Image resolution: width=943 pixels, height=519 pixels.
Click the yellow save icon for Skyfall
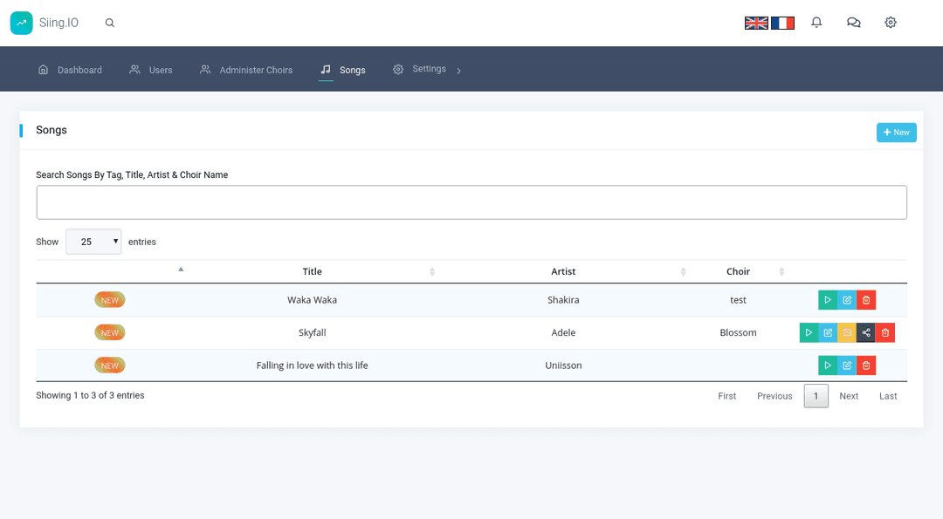click(x=847, y=332)
